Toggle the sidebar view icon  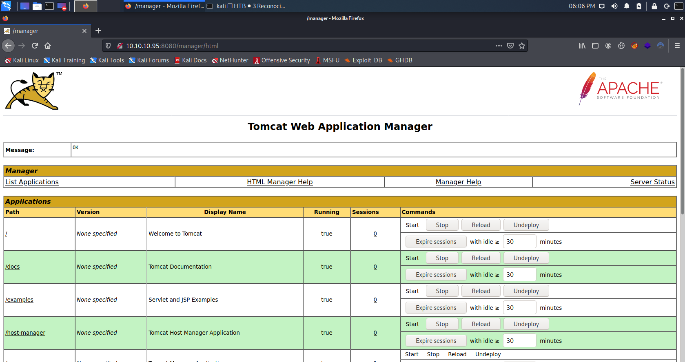[595, 46]
